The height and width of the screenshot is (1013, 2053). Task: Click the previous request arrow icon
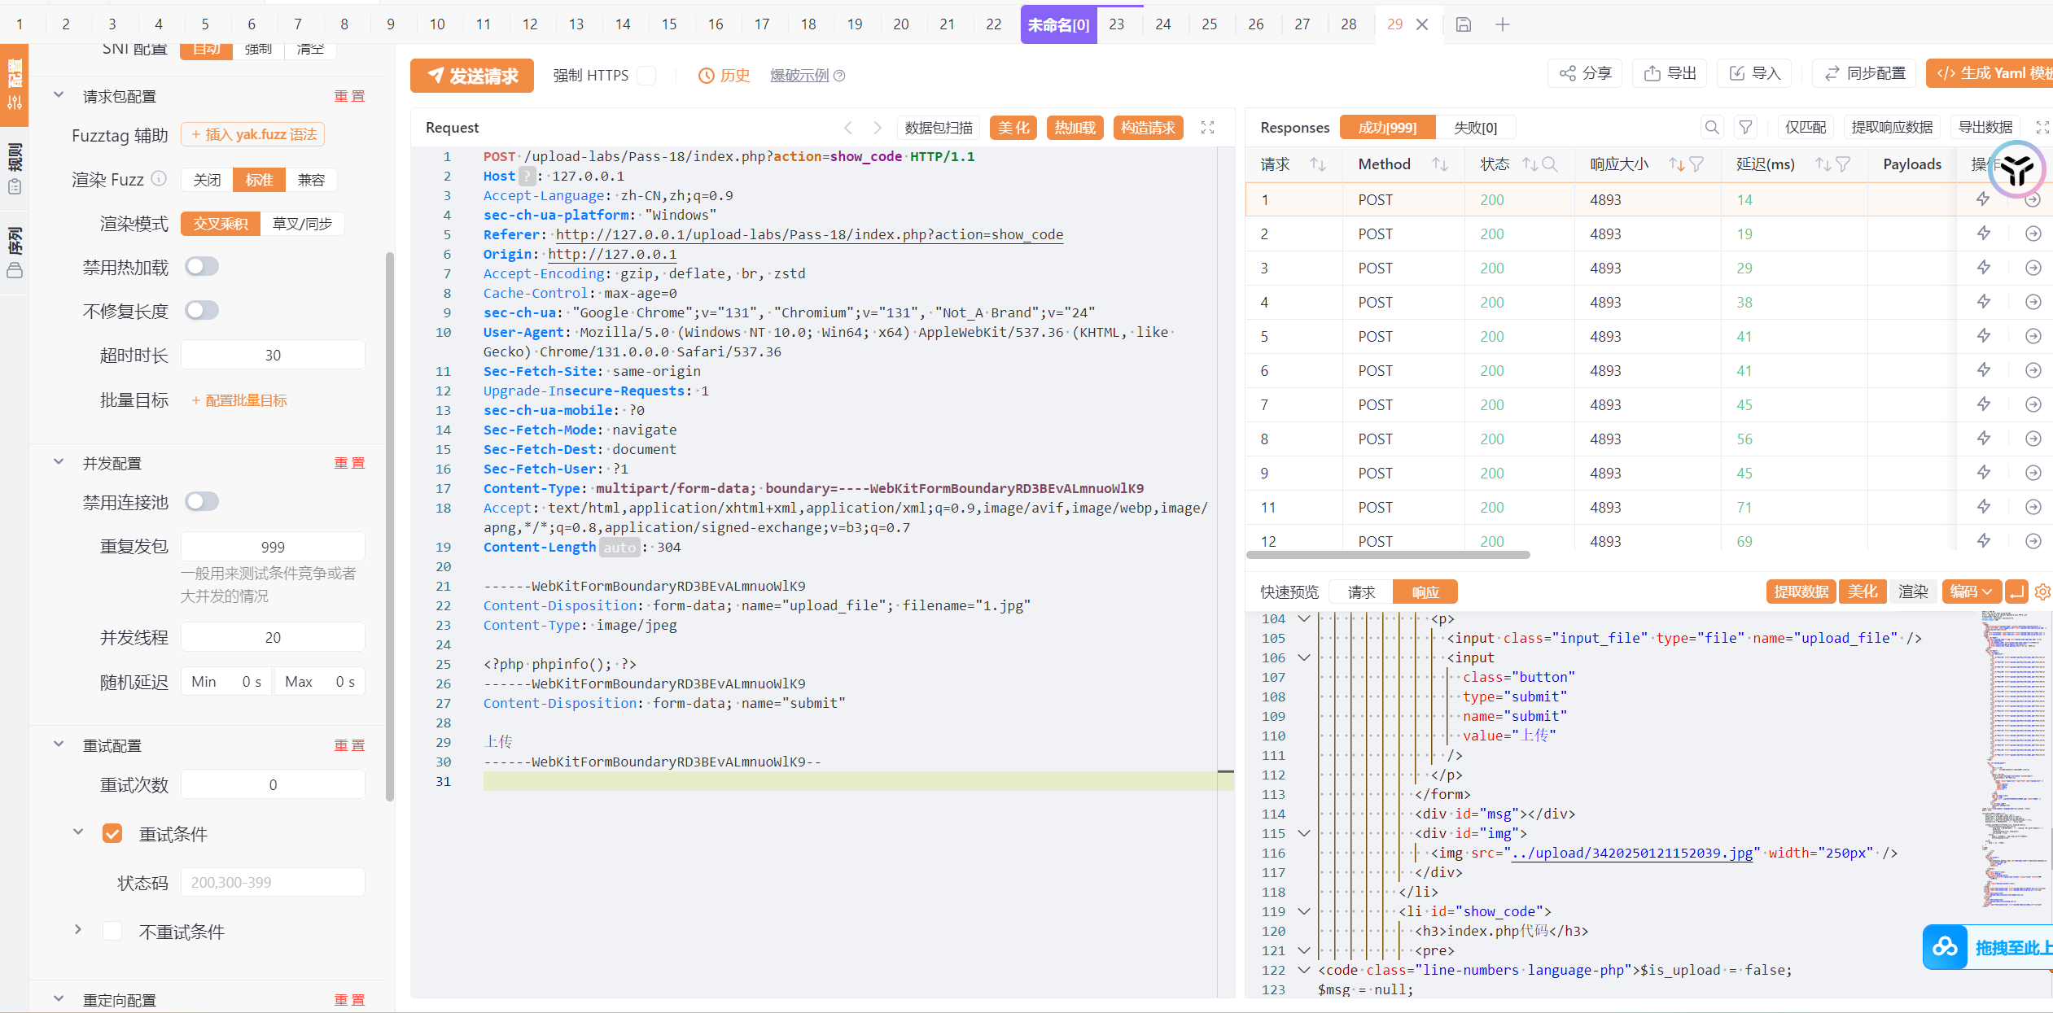tap(848, 128)
